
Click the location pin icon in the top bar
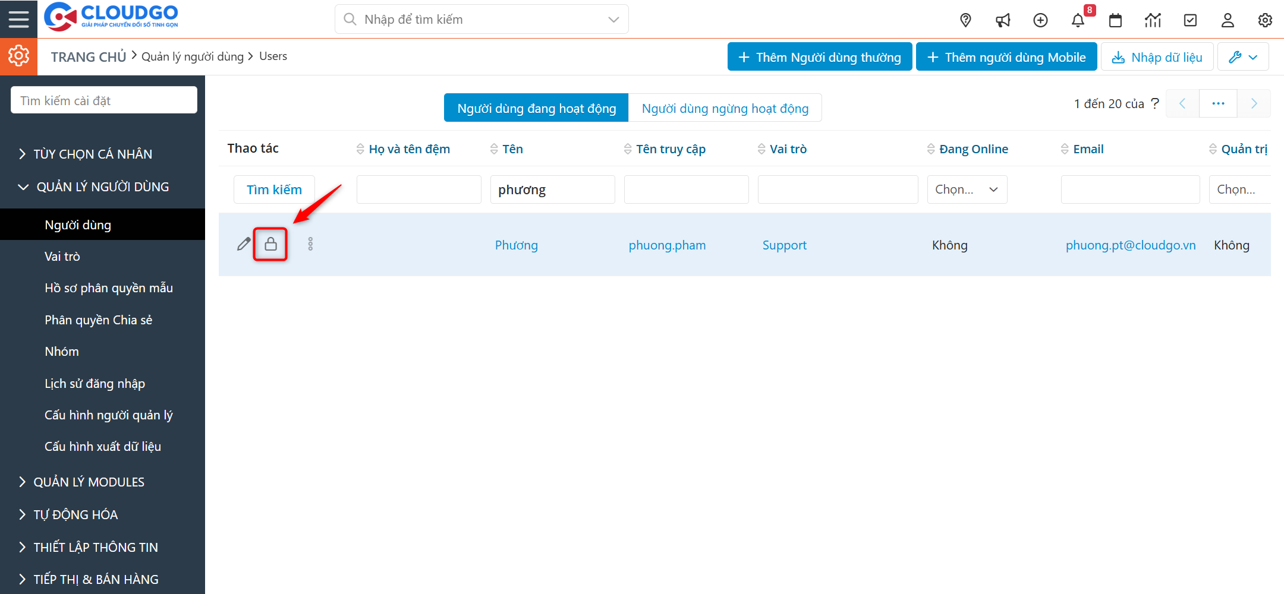[965, 20]
